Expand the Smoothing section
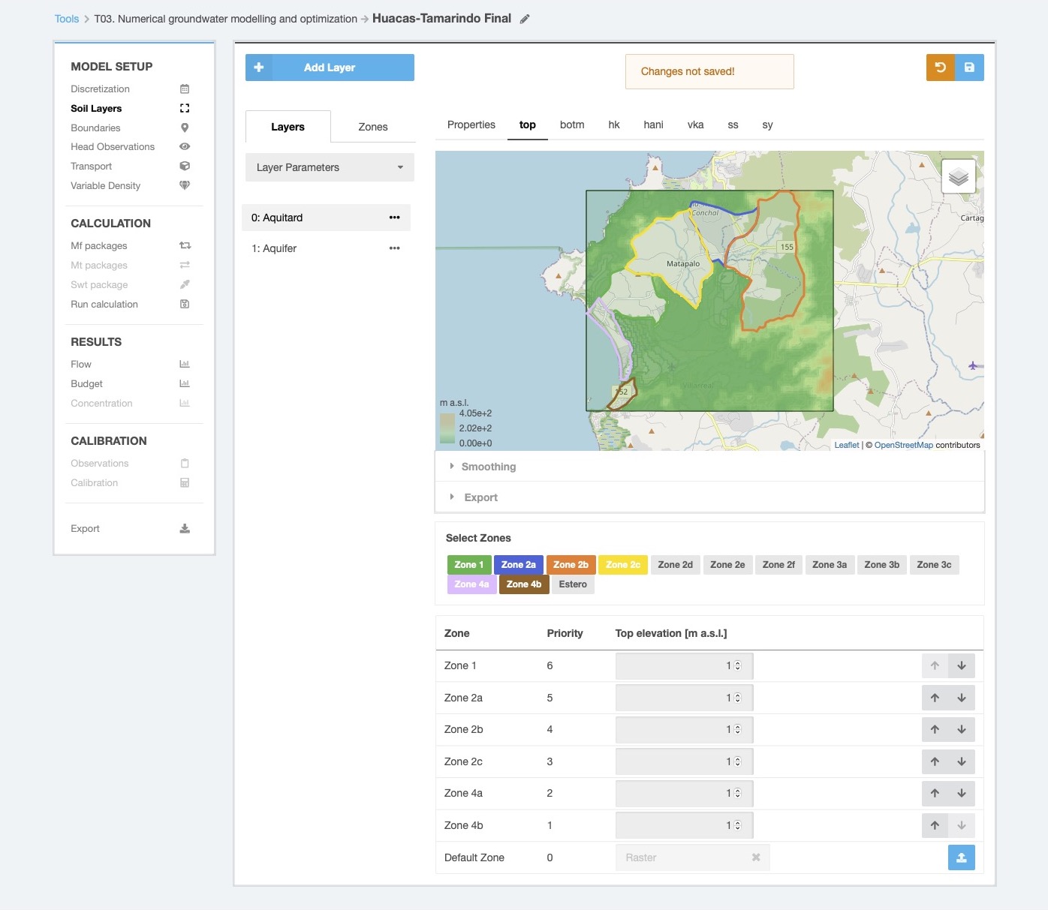1048x910 pixels. [x=709, y=467]
